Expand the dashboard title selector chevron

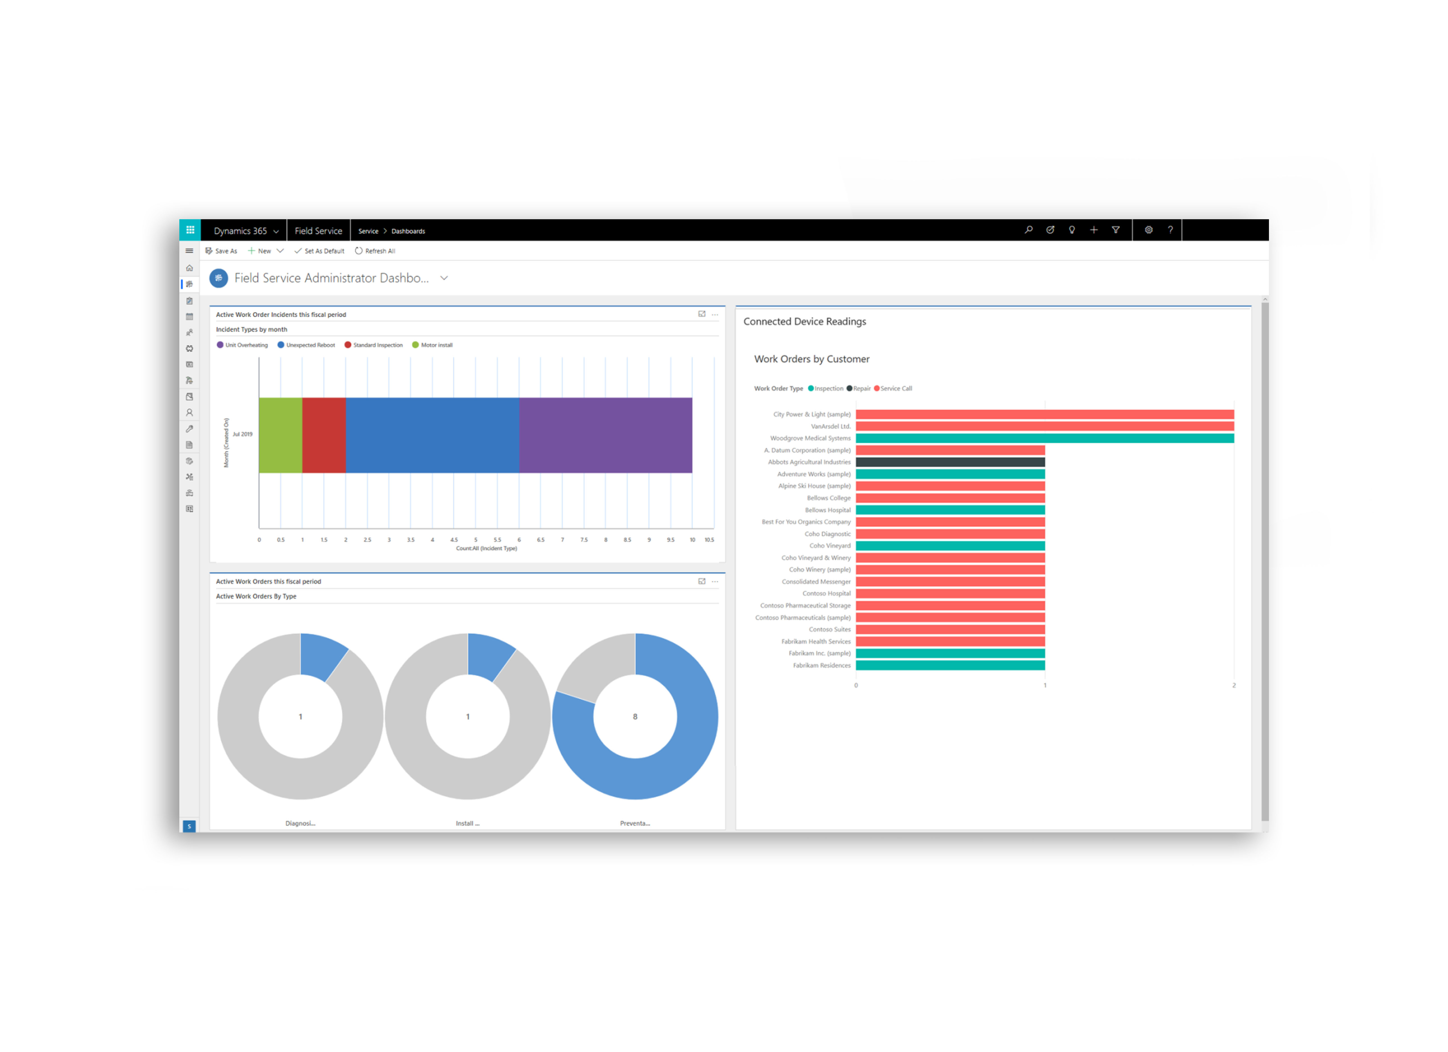(x=444, y=278)
